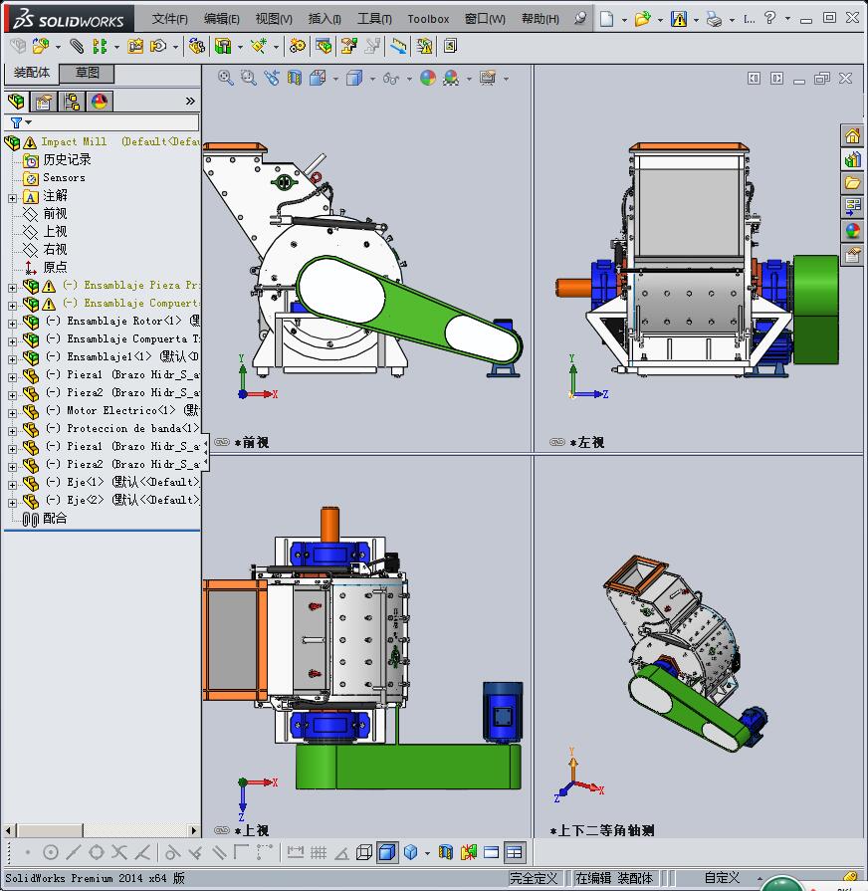Toggle Shaded With Edges display mode
The height and width of the screenshot is (891, 868).
coord(387,852)
